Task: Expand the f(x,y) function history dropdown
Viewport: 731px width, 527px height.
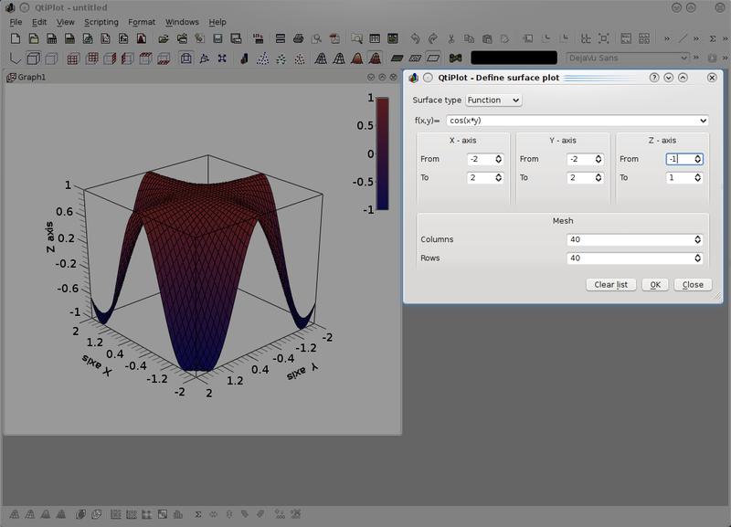Action: tap(702, 121)
